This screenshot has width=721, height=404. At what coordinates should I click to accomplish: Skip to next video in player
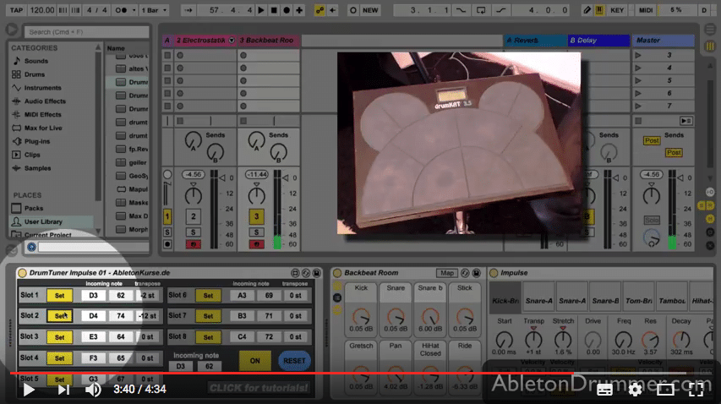click(x=63, y=390)
